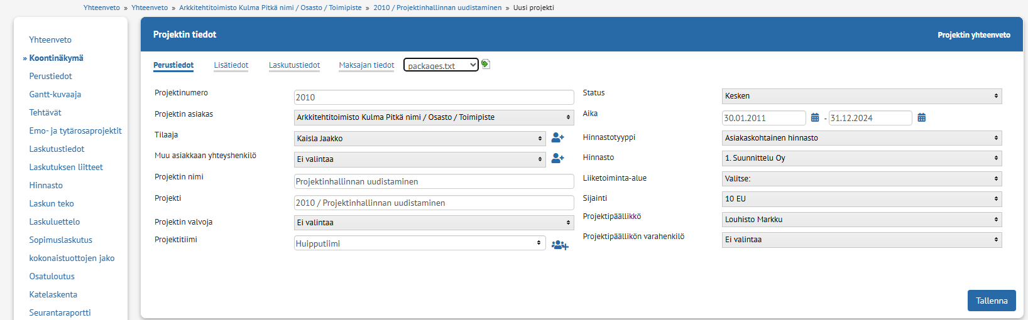1028x320 pixels.
Task: Open the Projektin yhteenveto link
Action: coord(974,35)
